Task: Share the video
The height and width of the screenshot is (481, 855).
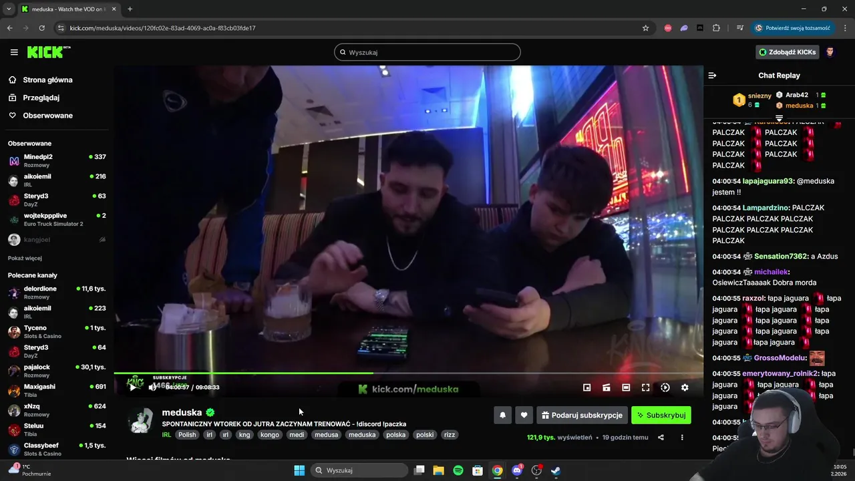Action: (x=661, y=438)
